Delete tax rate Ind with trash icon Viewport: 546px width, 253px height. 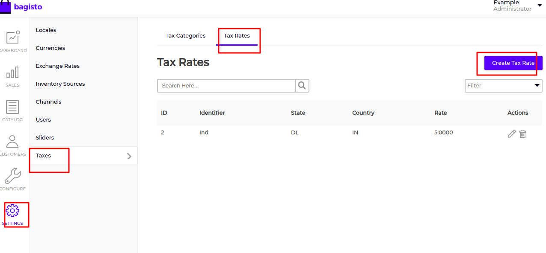tap(522, 134)
